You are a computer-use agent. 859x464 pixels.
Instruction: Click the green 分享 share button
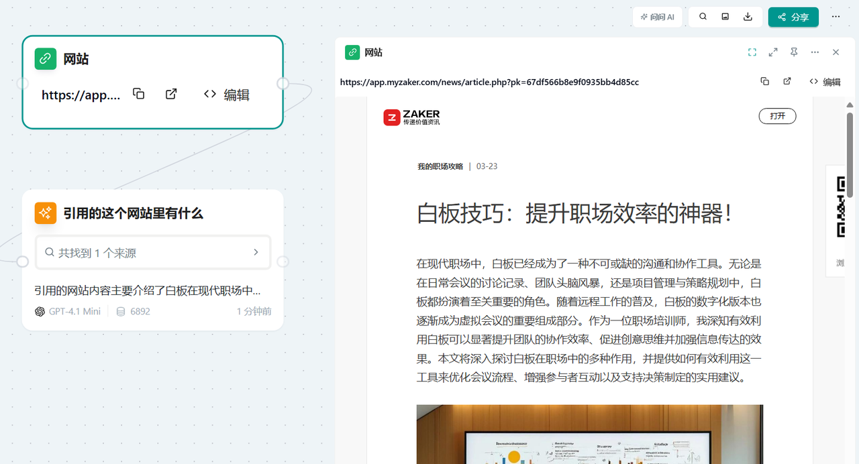793,17
